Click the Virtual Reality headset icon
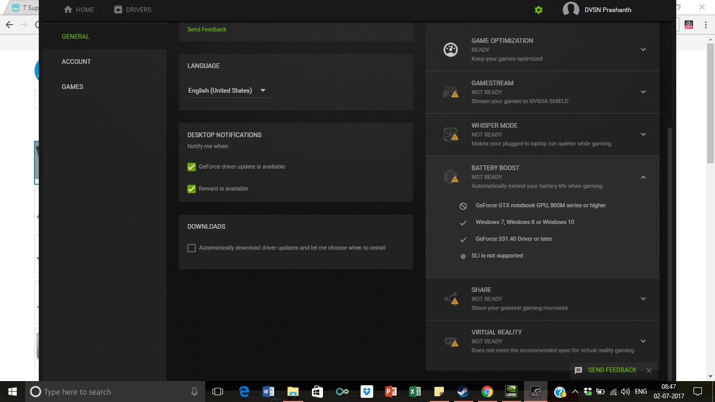Image resolution: width=715 pixels, height=402 pixels. point(451,341)
